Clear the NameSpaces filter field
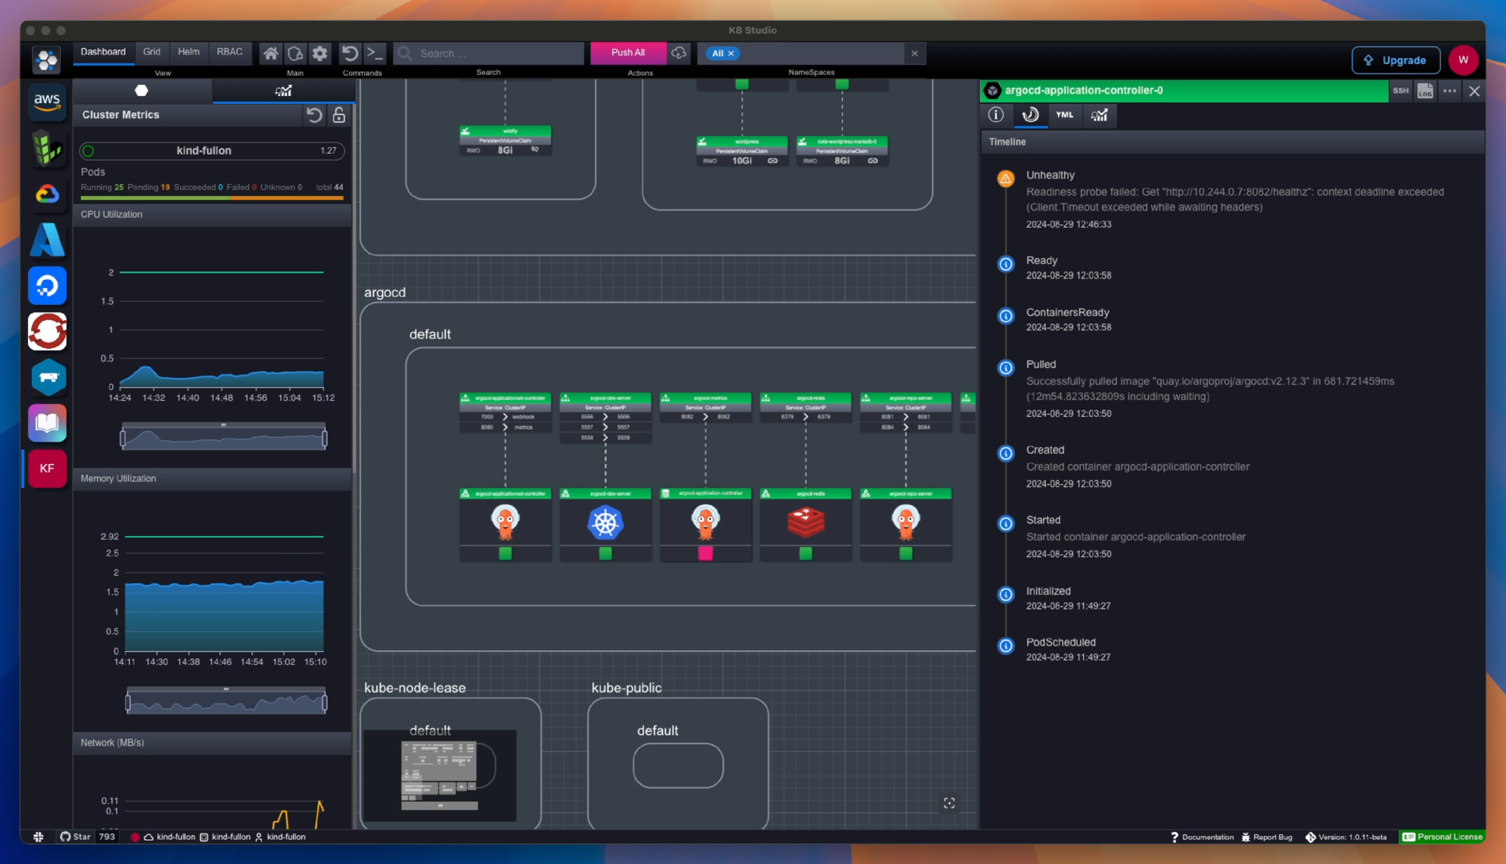Screen dimensions: 1506x864 [914, 54]
